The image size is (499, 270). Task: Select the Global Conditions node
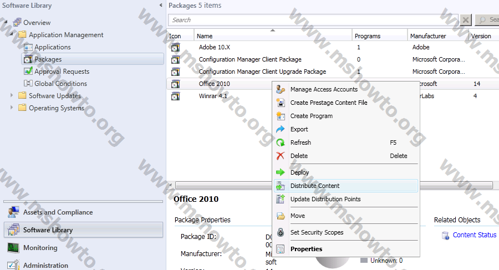point(60,83)
